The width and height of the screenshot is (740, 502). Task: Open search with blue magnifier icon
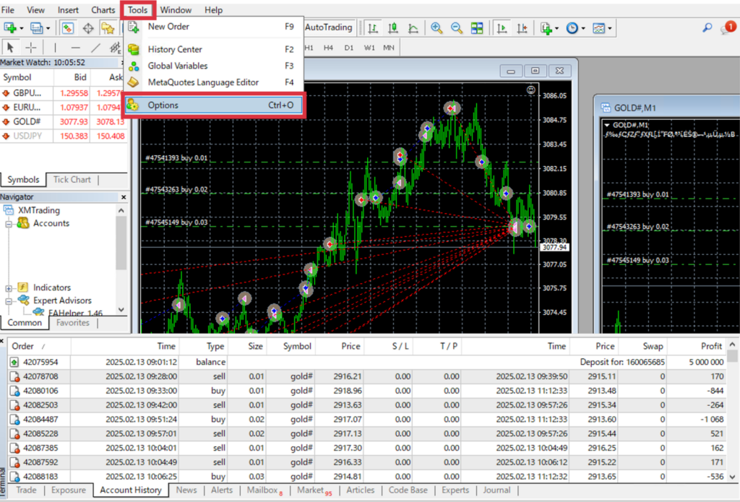[x=707, y=28]
